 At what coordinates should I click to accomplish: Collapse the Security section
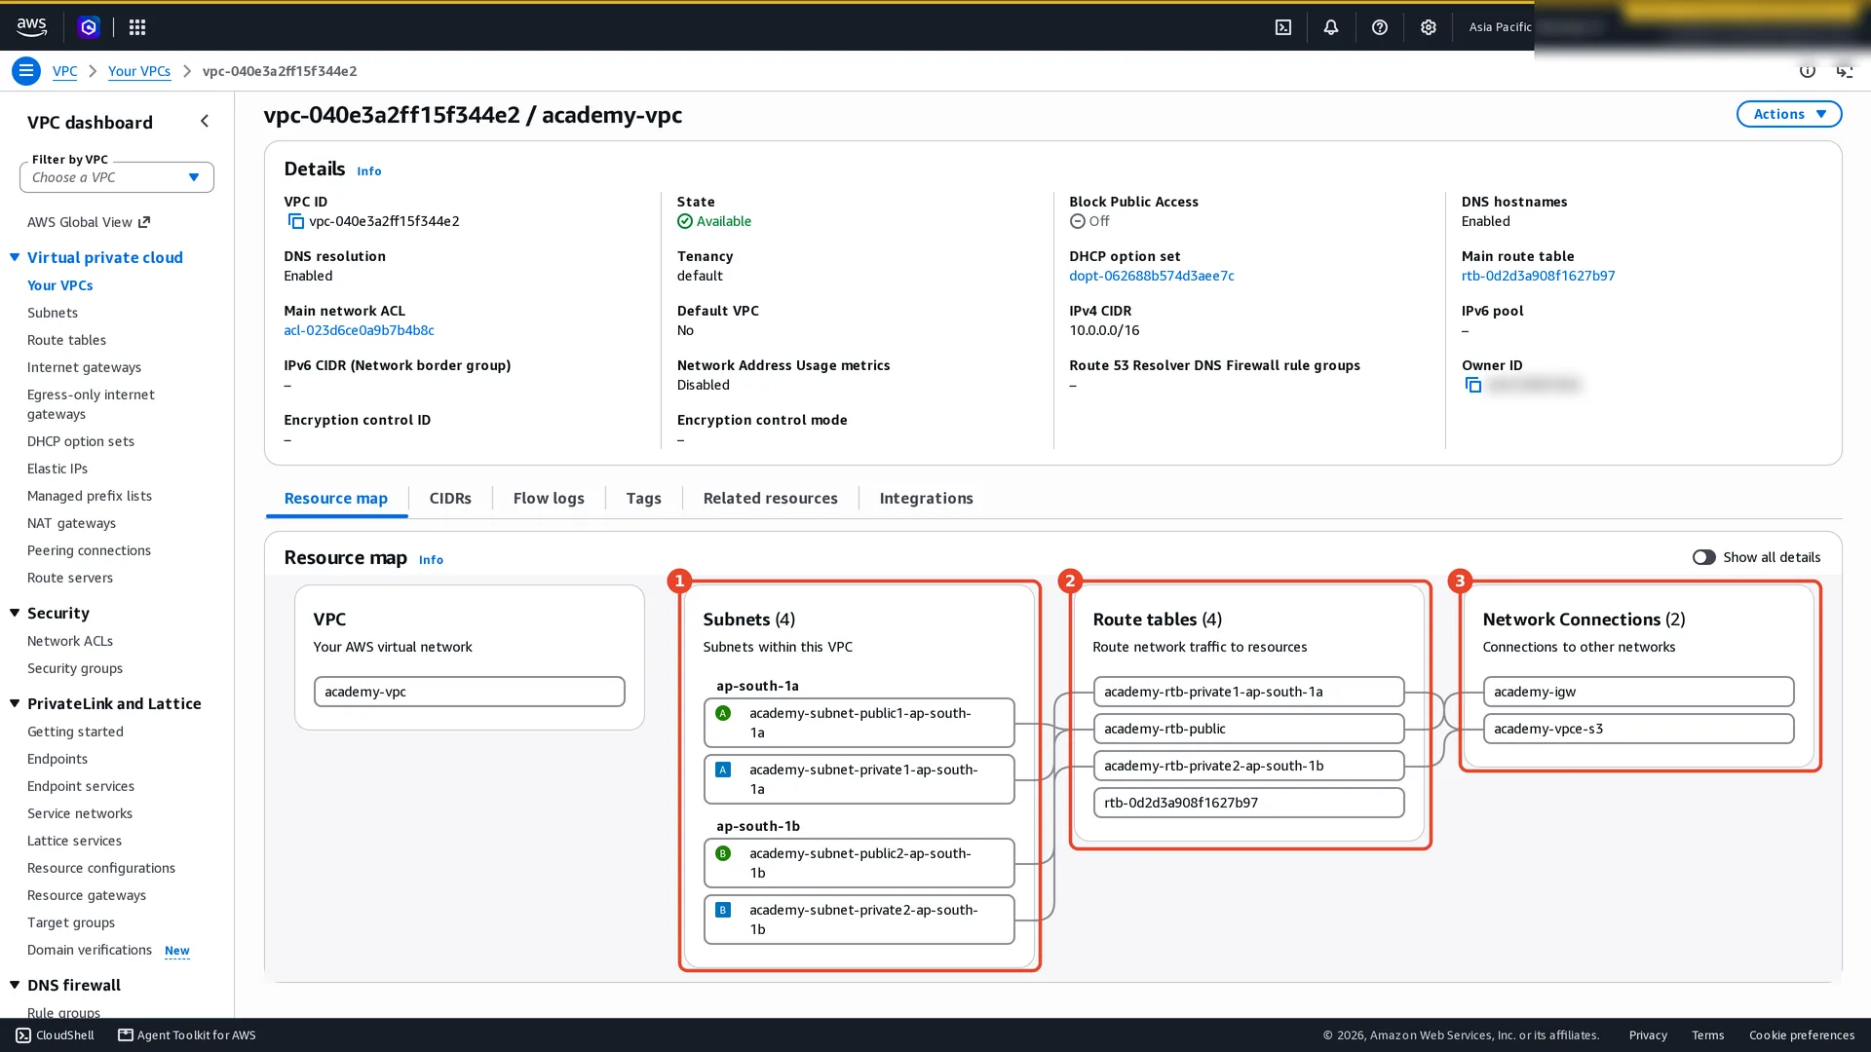pos(15,613)
